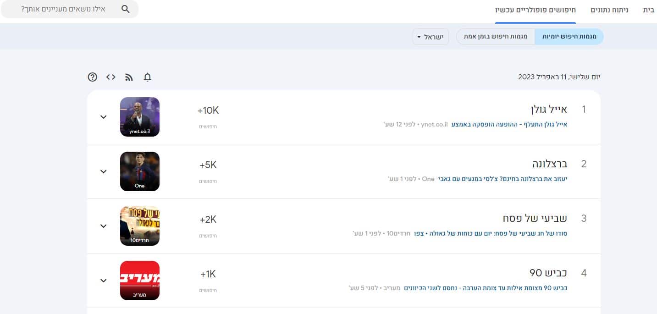
Task: Go to the בית tab
Action: tap(649, 10)
